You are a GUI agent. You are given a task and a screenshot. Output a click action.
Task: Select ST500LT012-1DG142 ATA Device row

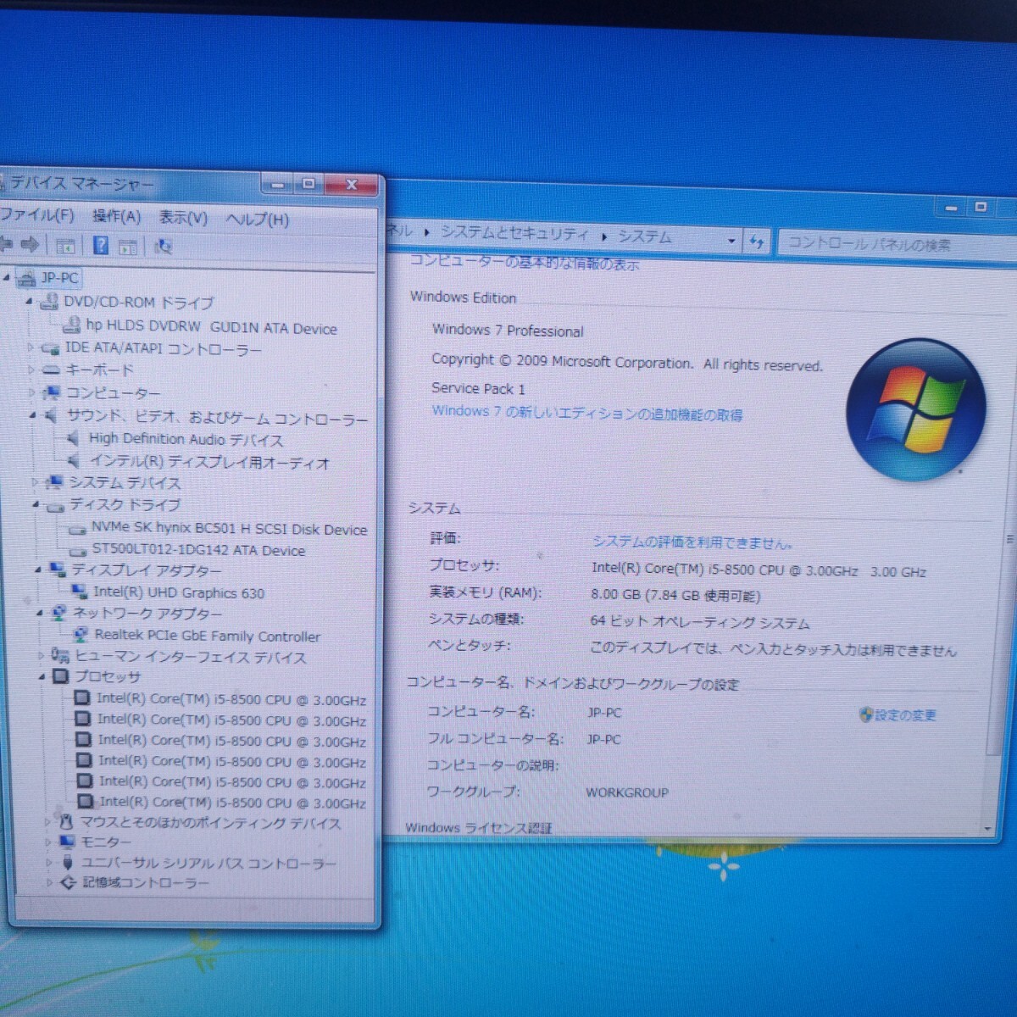198,550
